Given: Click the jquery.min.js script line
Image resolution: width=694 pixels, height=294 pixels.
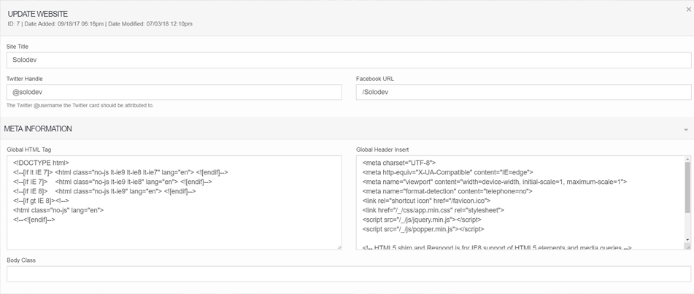Looking at the screenshot, I should [x=422, y=220].
